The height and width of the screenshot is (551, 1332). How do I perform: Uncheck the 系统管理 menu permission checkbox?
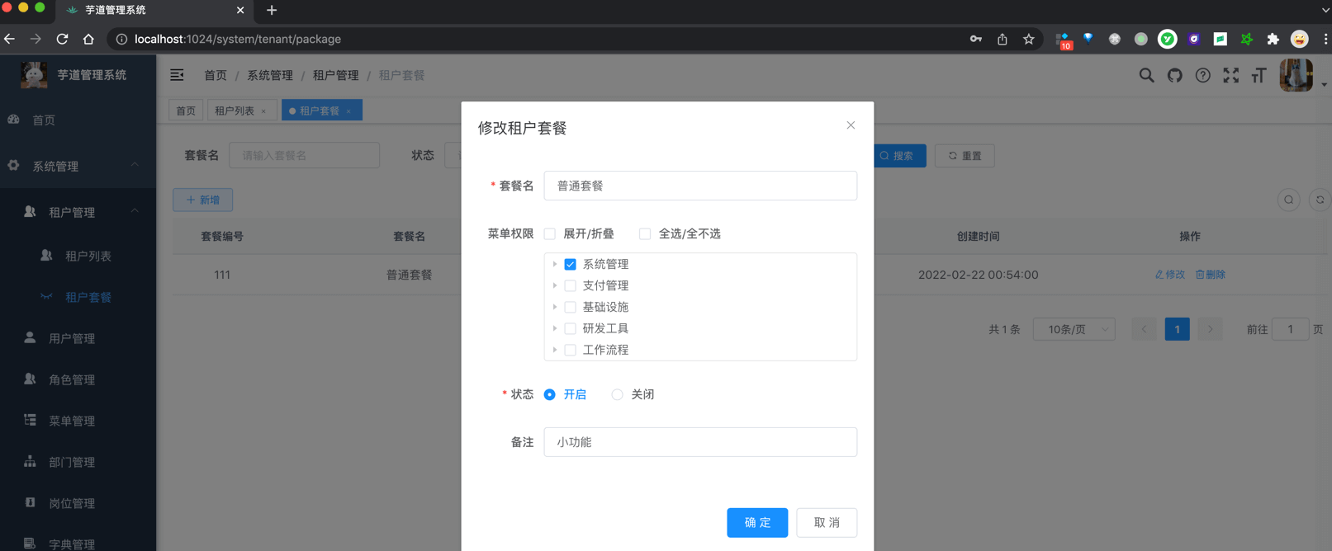[570, 265]
